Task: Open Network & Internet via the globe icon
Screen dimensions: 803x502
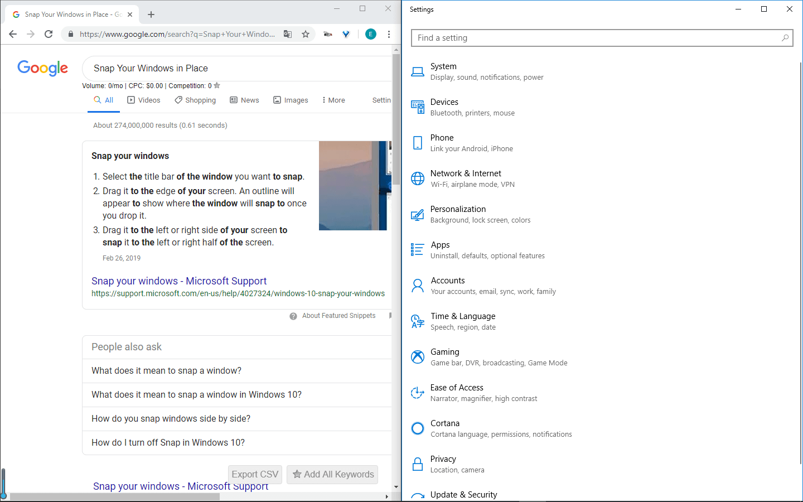Action: (418, 178)
